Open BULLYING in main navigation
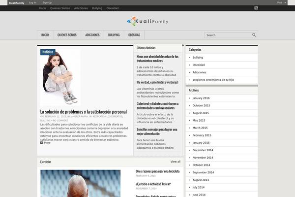 point(114,35)
